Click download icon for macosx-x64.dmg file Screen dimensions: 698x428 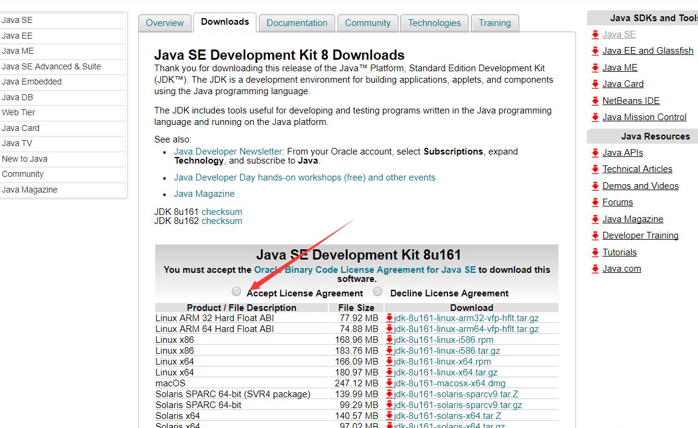(x=389, y=383)
